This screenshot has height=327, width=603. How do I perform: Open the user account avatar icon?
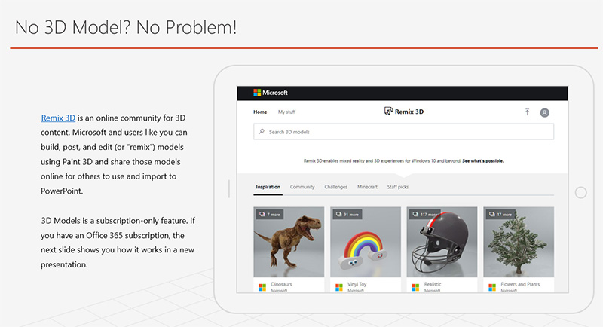(x=544, y=112)
